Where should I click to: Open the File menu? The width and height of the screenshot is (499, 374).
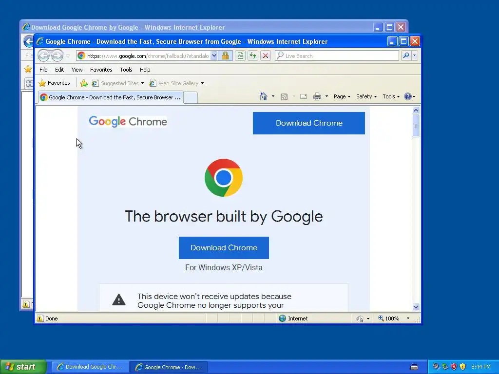pos(43,70)
